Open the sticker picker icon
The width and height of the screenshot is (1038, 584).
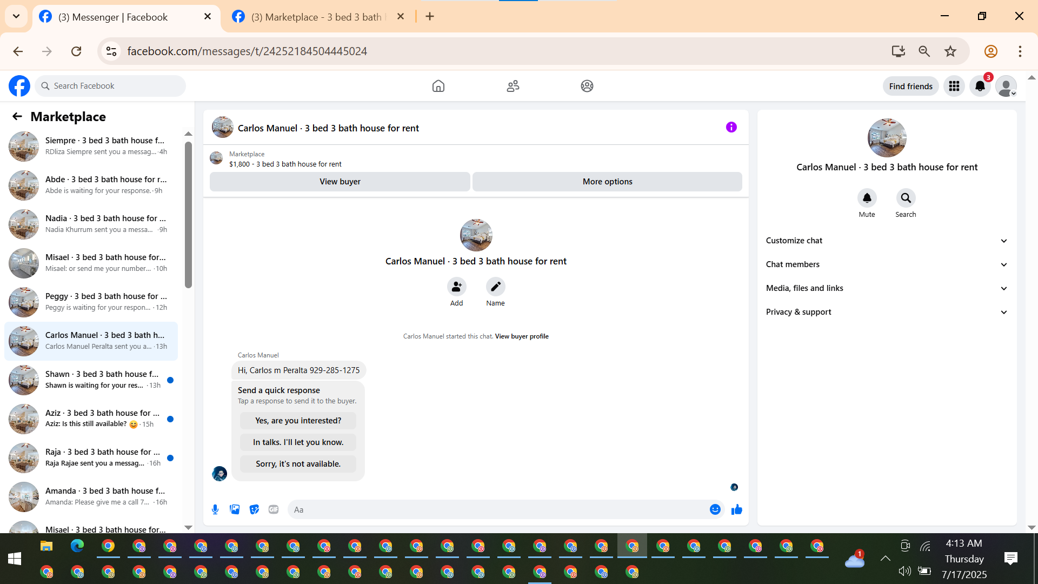tap(254, 509)
